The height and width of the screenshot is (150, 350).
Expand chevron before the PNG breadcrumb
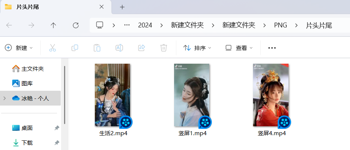(264, 26)
